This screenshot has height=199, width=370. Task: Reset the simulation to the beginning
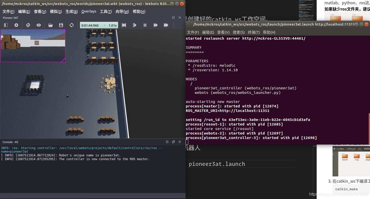click(124, 25)
